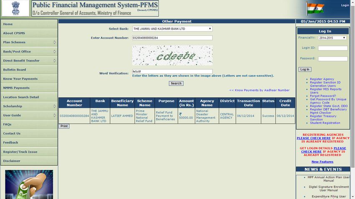This screenshot has width=355, height=199.
Task: Open Bulletin Board in sidebar
Action: tap(29, 70)
